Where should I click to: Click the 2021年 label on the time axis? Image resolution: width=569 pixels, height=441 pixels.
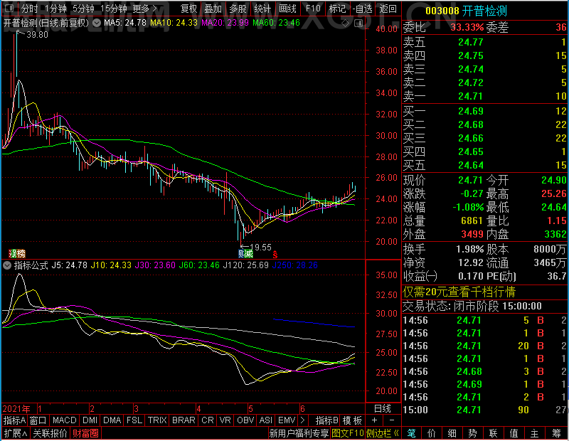pos(16,409)
